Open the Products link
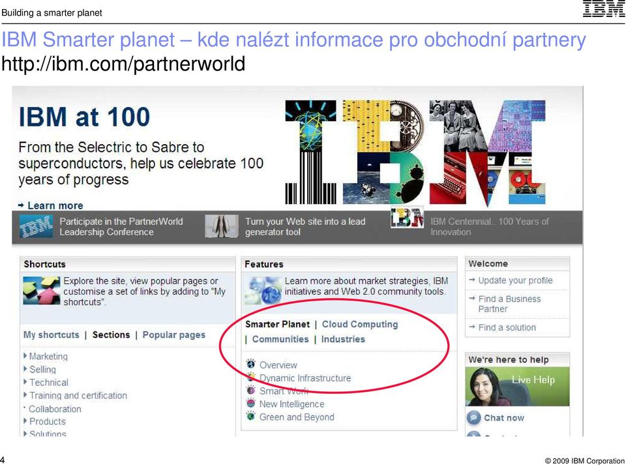The height and width of the screenshot is (465, 626). 48,421
